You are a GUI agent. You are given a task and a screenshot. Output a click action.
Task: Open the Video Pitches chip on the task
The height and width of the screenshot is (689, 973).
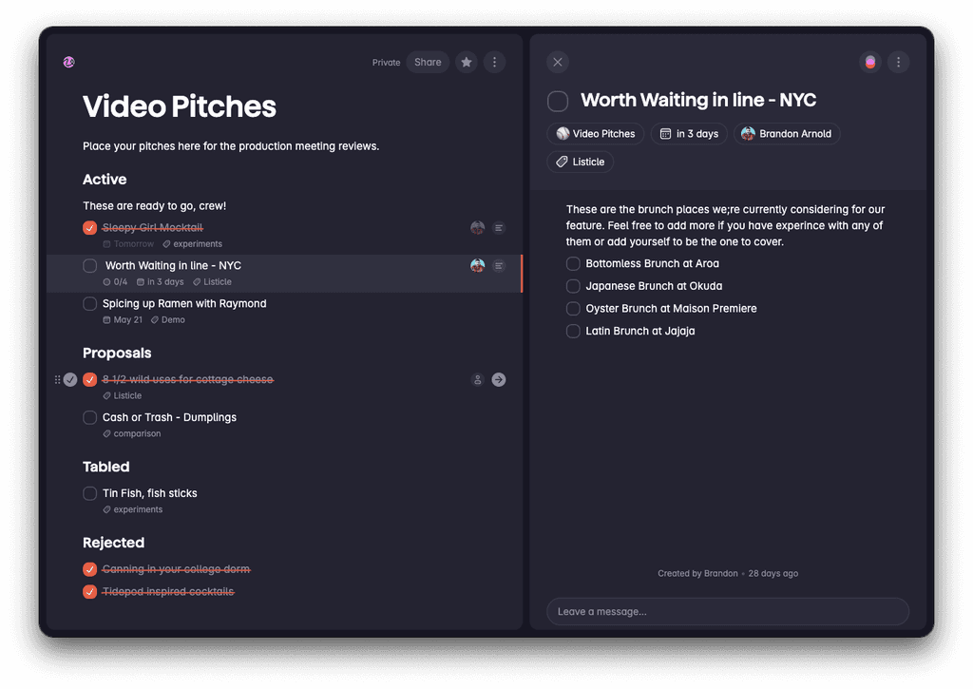[595, 133]
